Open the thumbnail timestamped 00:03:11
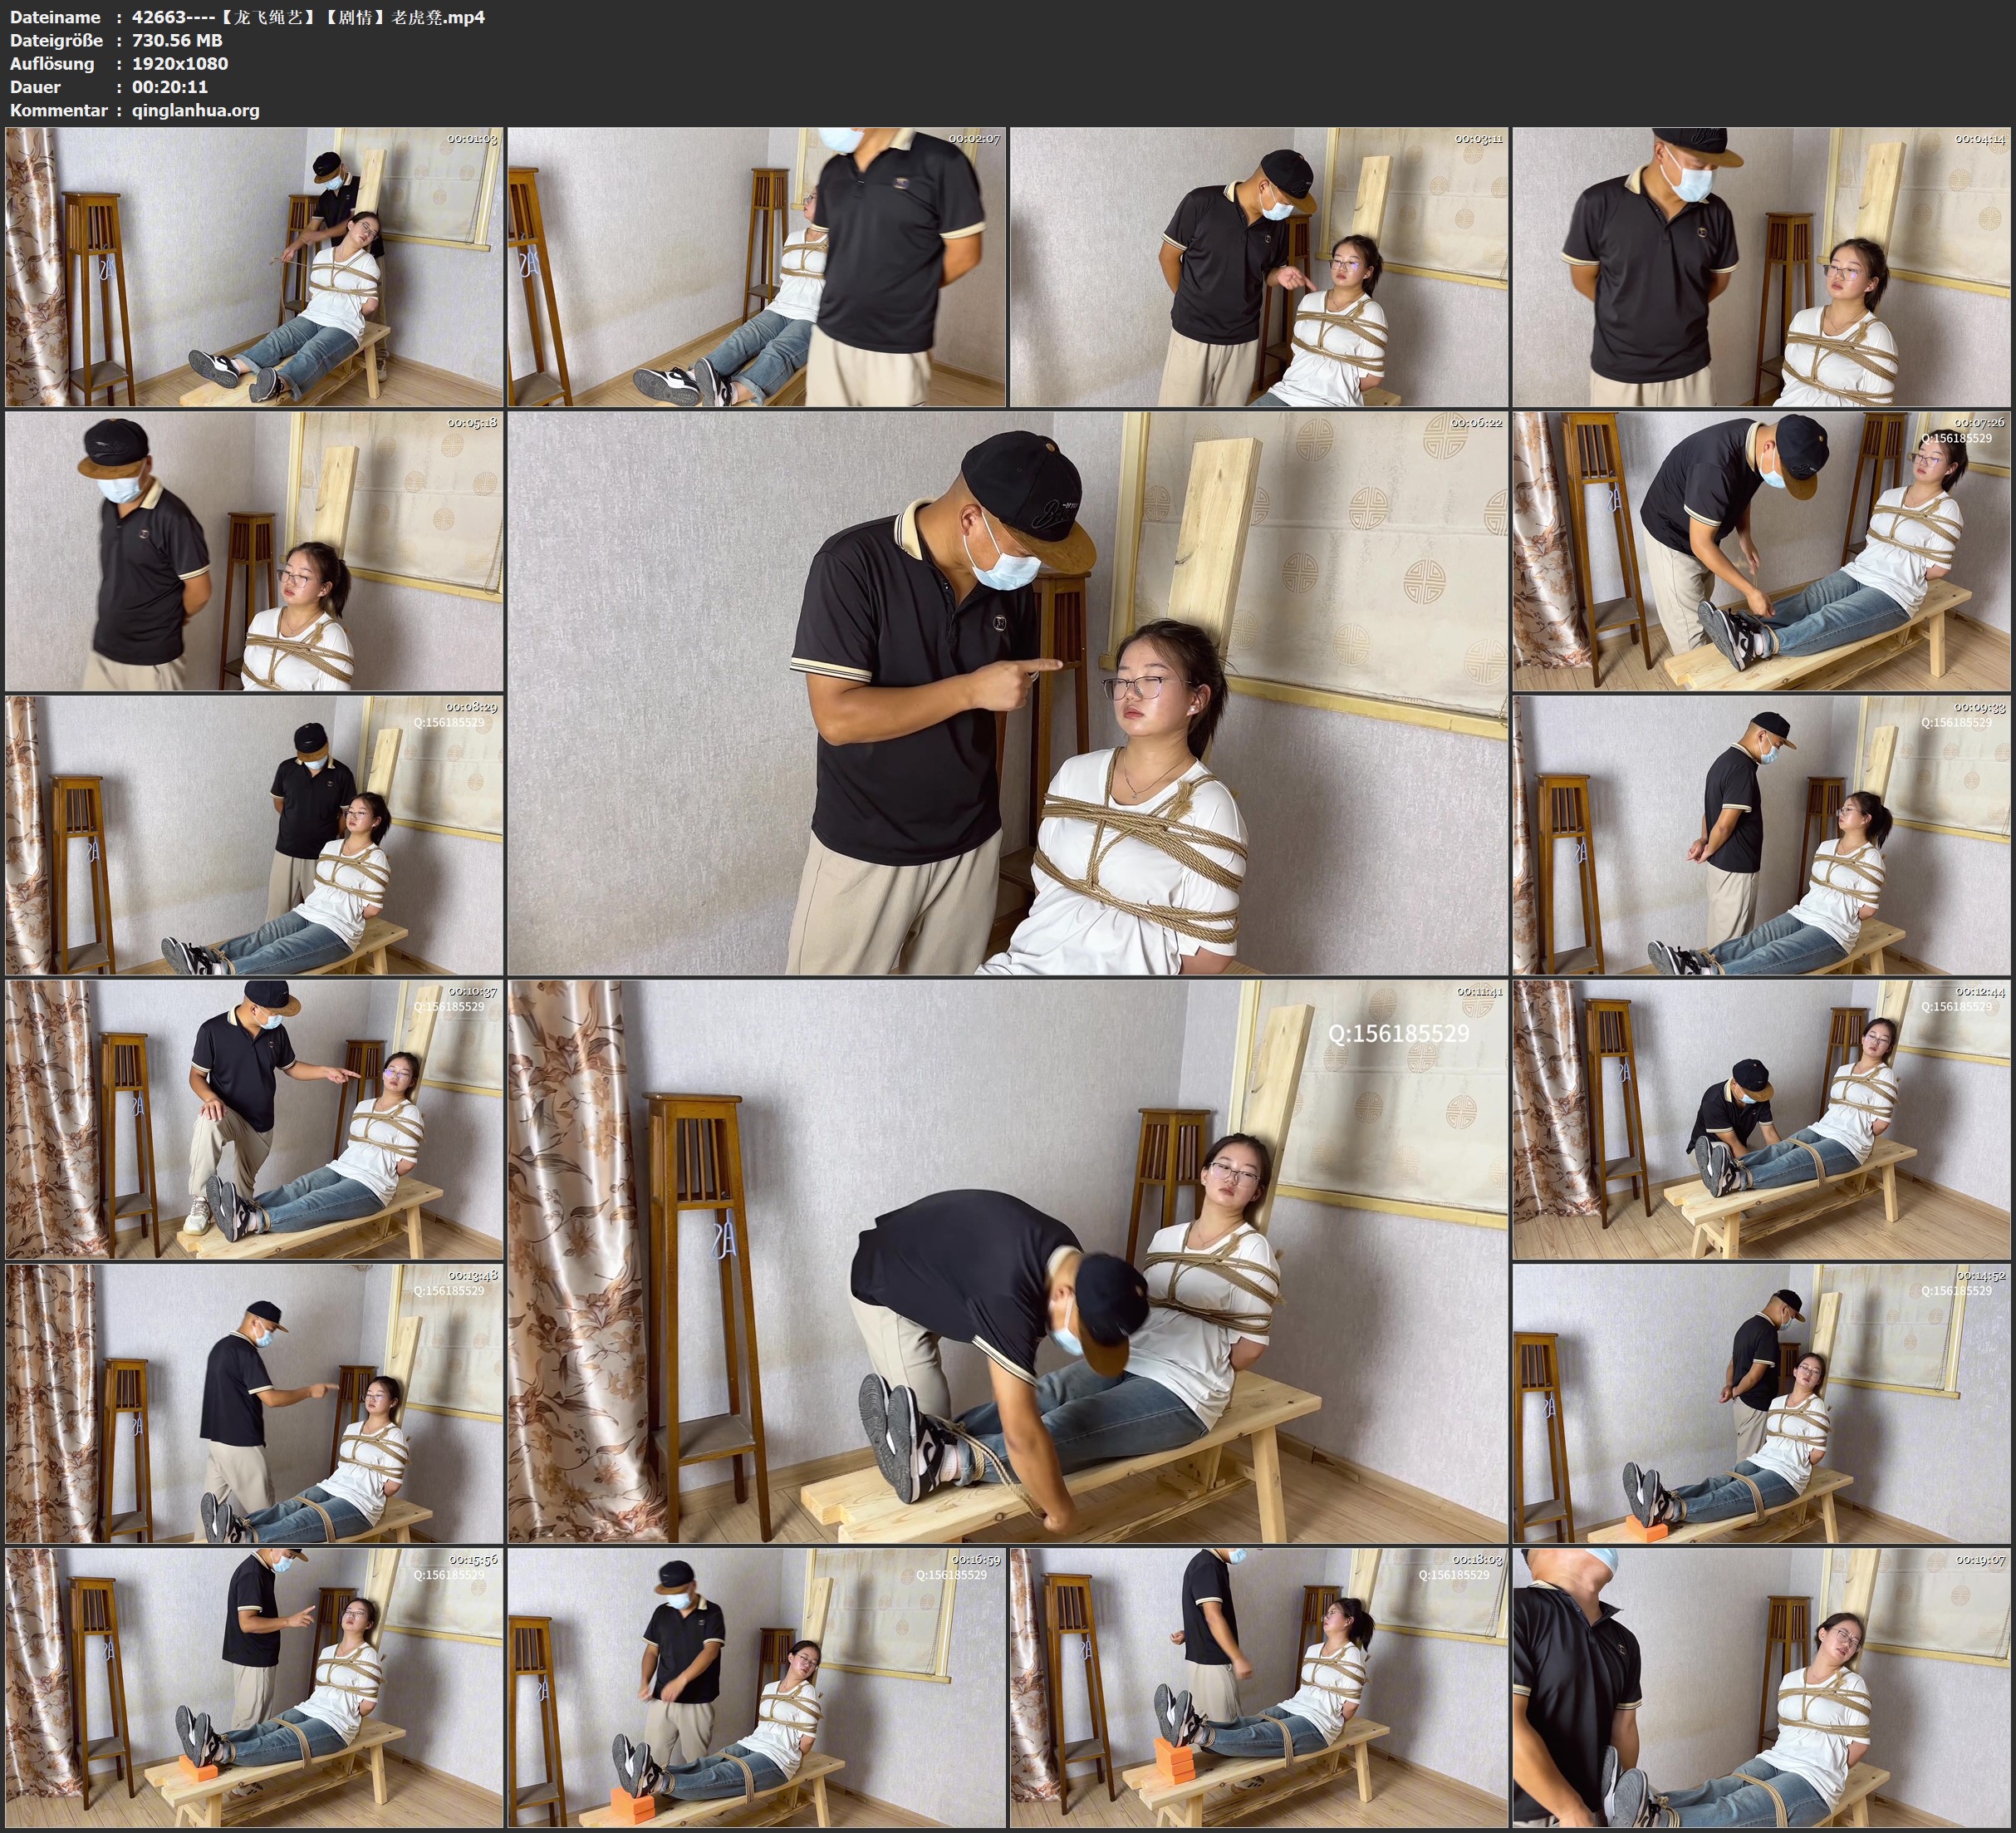 tap(1258, 266)
